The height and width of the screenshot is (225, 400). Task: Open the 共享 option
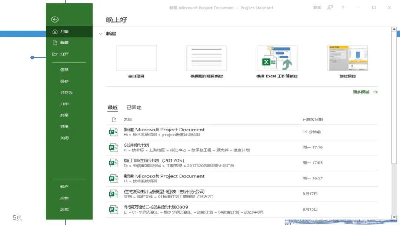tap(64, 115)
